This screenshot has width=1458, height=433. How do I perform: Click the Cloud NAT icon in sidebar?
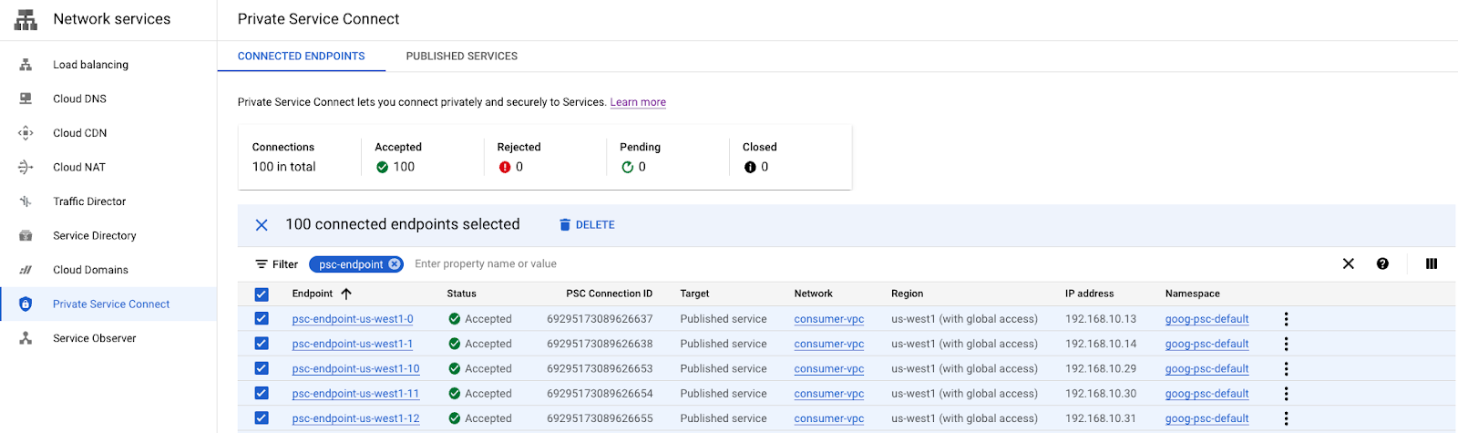pyautogui.click(x=26, y=167)
